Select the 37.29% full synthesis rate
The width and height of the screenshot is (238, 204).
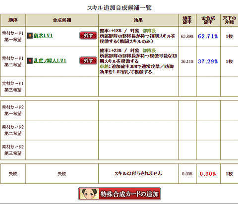coord(208,61)
